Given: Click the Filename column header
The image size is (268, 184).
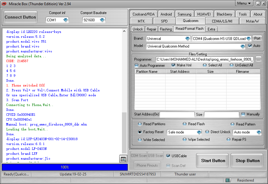Looking at the screenshot, I should 243,72.
